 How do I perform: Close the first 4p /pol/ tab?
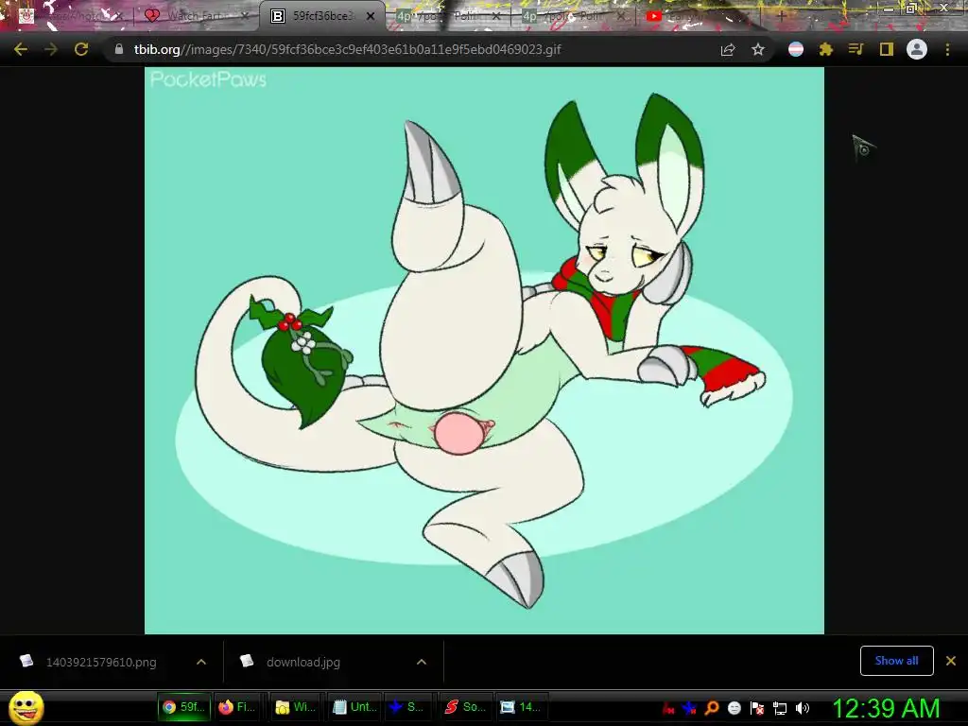point(496,16)
